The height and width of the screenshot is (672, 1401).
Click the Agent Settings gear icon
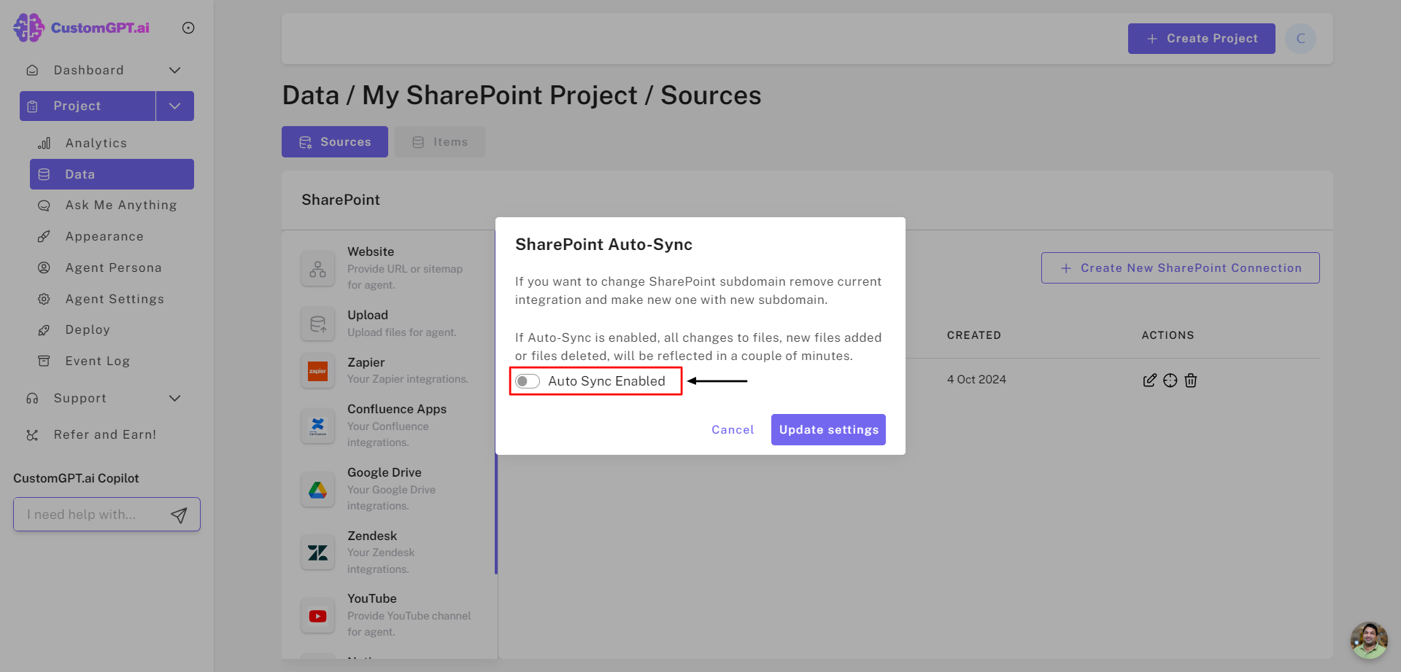click(x=44, y=299)
